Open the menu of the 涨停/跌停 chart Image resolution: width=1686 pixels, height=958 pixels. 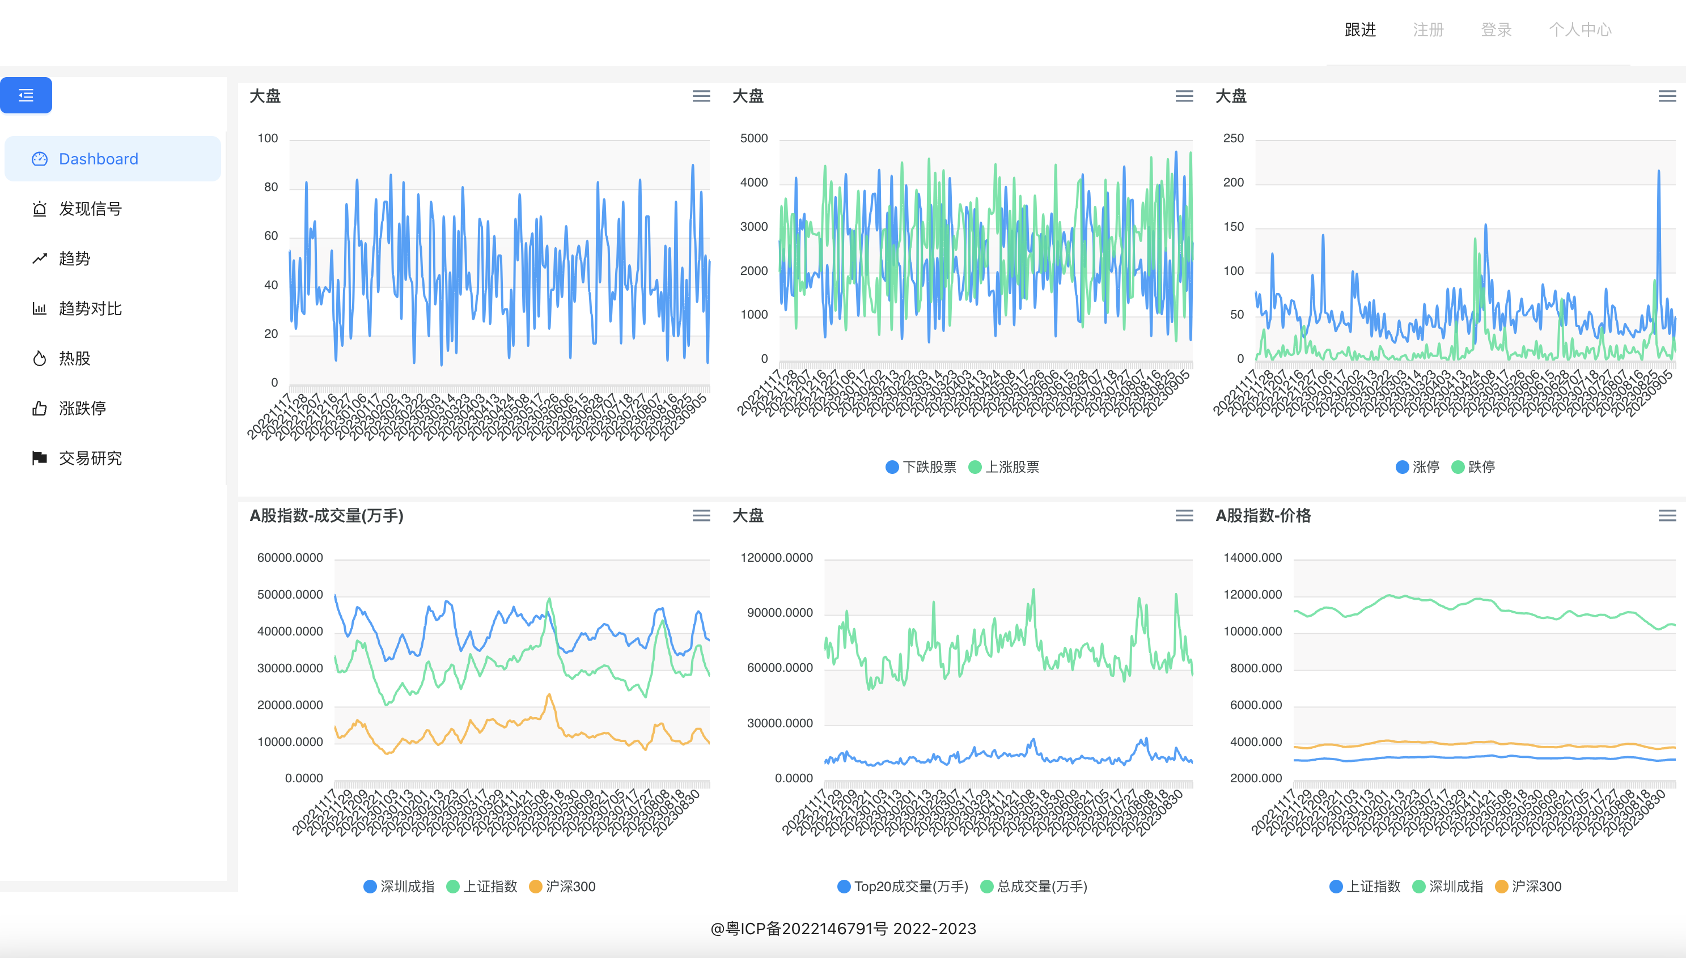1667,96
